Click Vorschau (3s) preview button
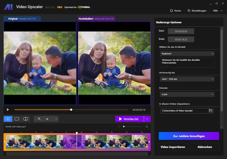227x159 pixels. (129, 119)
